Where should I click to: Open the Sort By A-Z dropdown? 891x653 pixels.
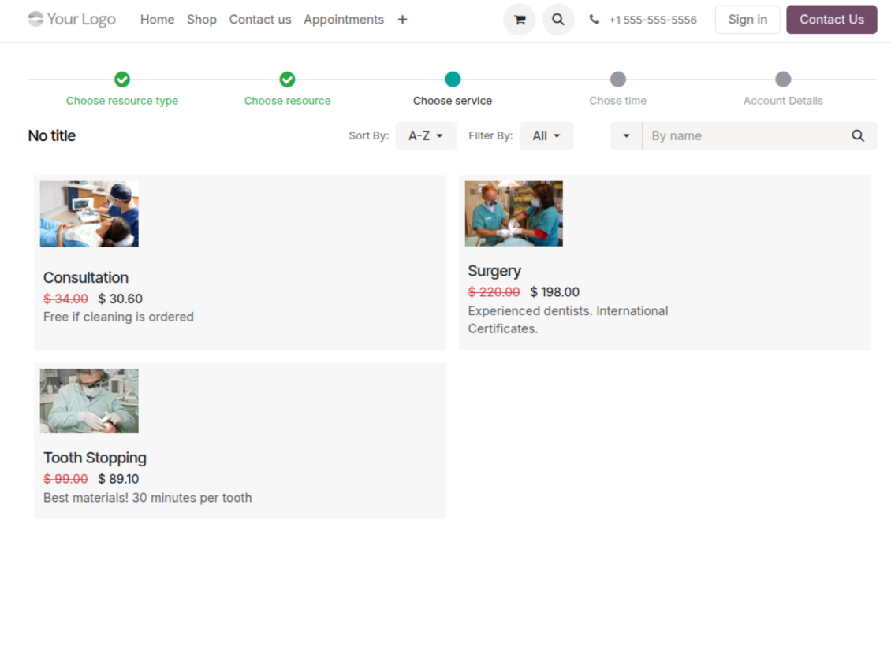coord(425,135)
